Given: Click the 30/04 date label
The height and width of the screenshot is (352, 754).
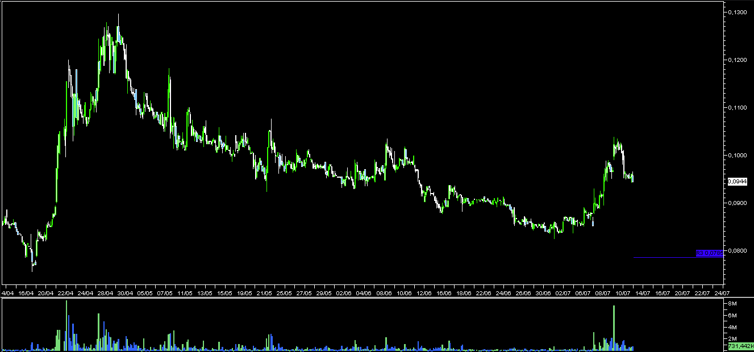Looking at the screenshot, I should click(125, 294).
